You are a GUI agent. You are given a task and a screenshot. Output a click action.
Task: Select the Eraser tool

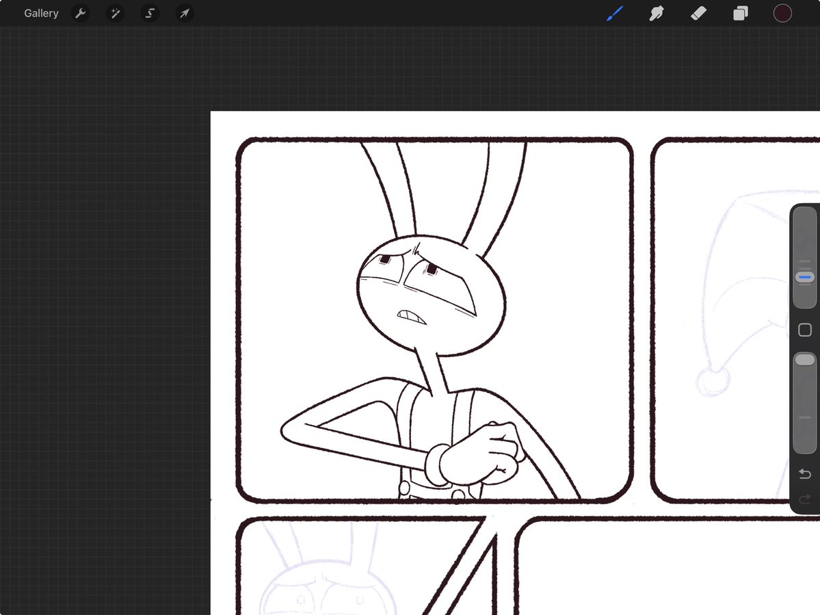pos(699,13)
